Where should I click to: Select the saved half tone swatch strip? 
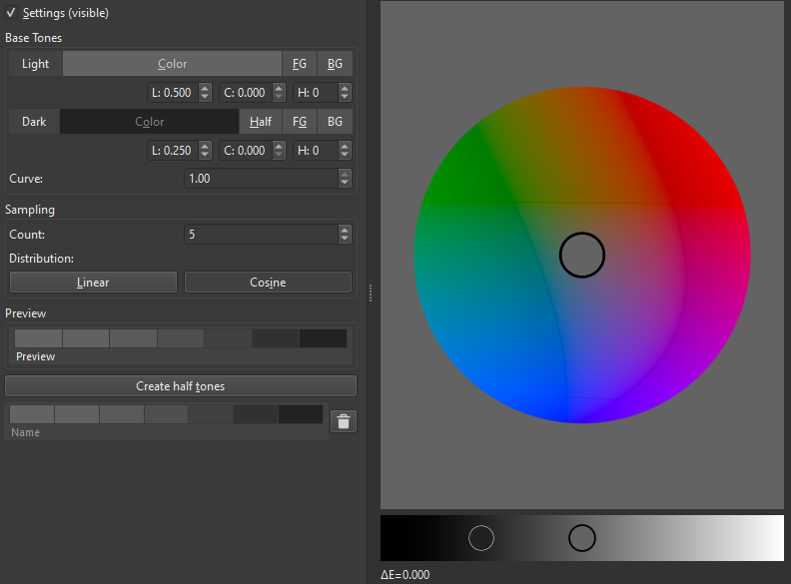pos(166,414)
